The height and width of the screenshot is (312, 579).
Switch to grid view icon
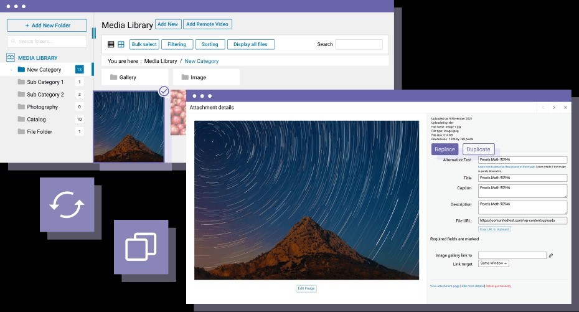click(x=121, y=44)
